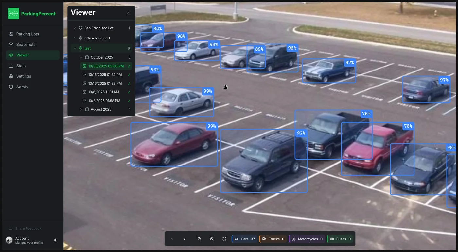The height and width of the screenshot is (252, 458).
Task: Go to previous snapshot with left arrow
Action: click(x=172, y=239)
